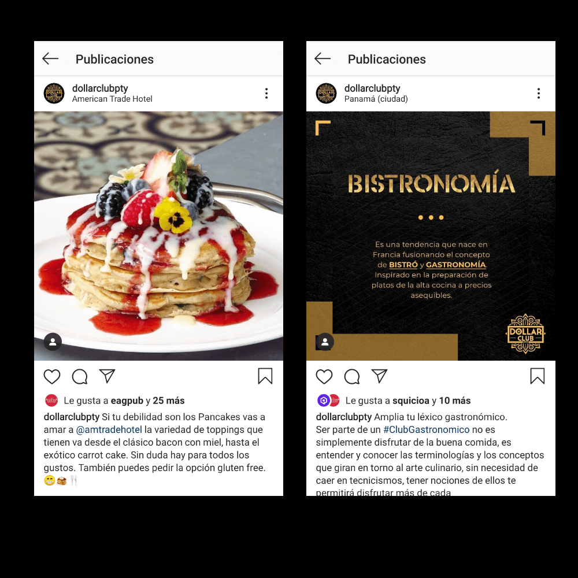Tap the back arrow on right Publicaciones screen
This screenshot has height=578, width=578.
pyautogui.click(x=323, y=58)
